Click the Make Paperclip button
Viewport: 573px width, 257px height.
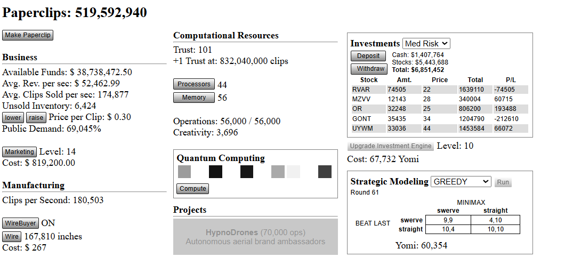pos(28,35)
